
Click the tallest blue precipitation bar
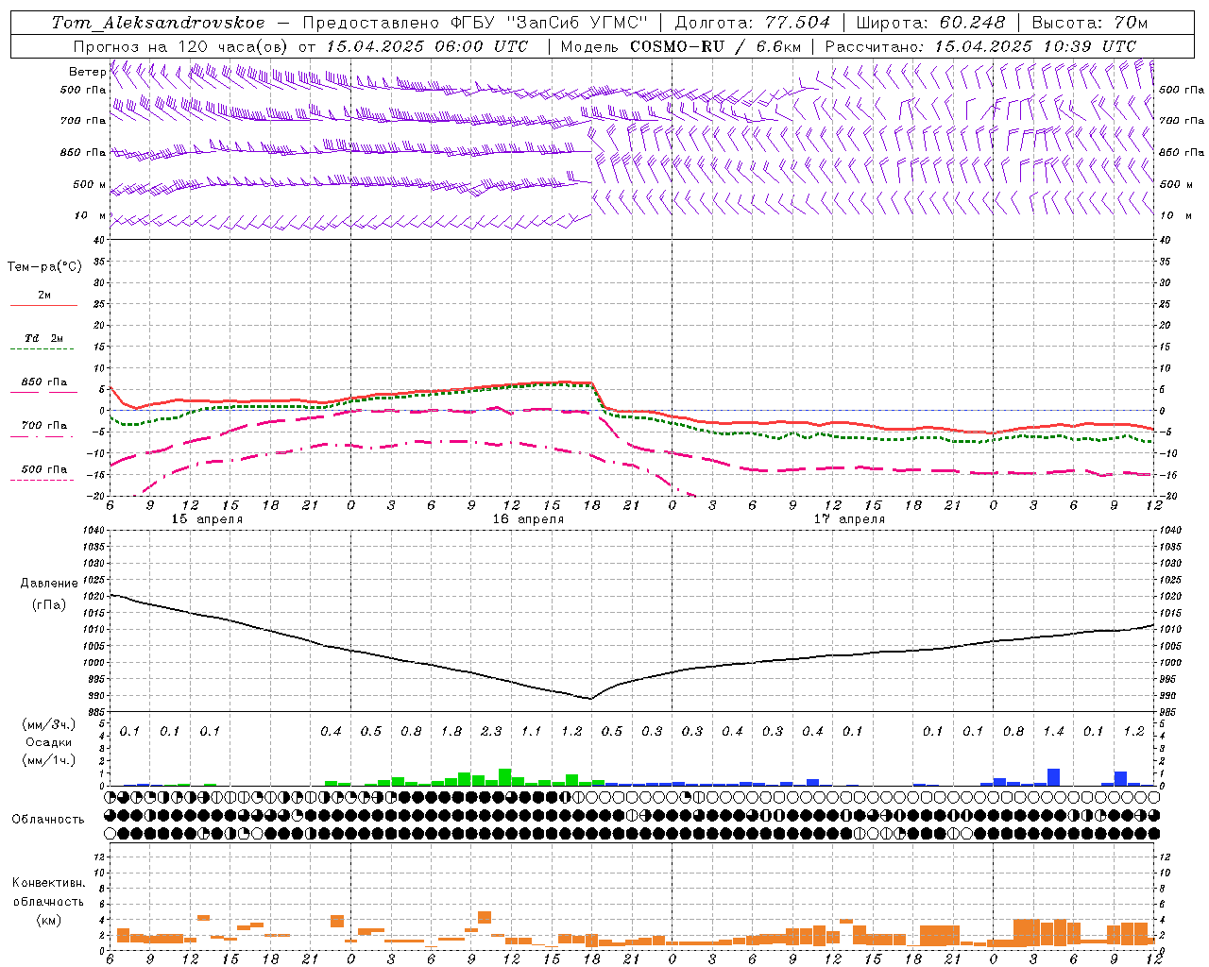[x=1053, y=777]
